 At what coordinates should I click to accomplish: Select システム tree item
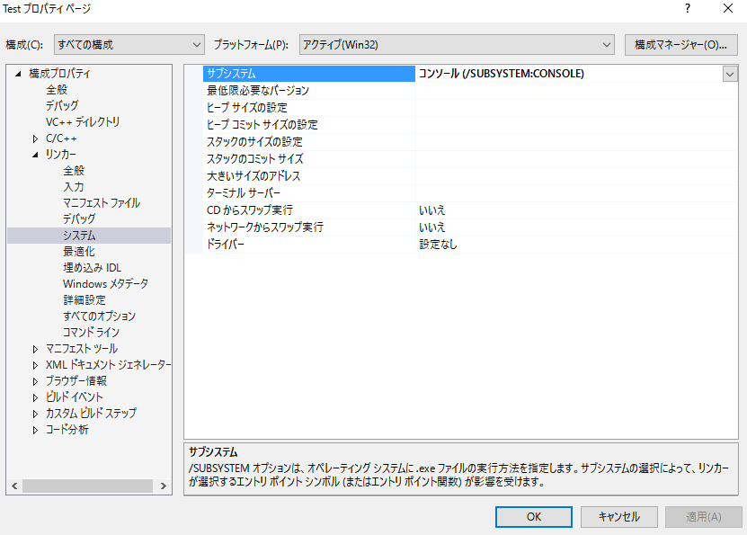[x=79, y=236]
